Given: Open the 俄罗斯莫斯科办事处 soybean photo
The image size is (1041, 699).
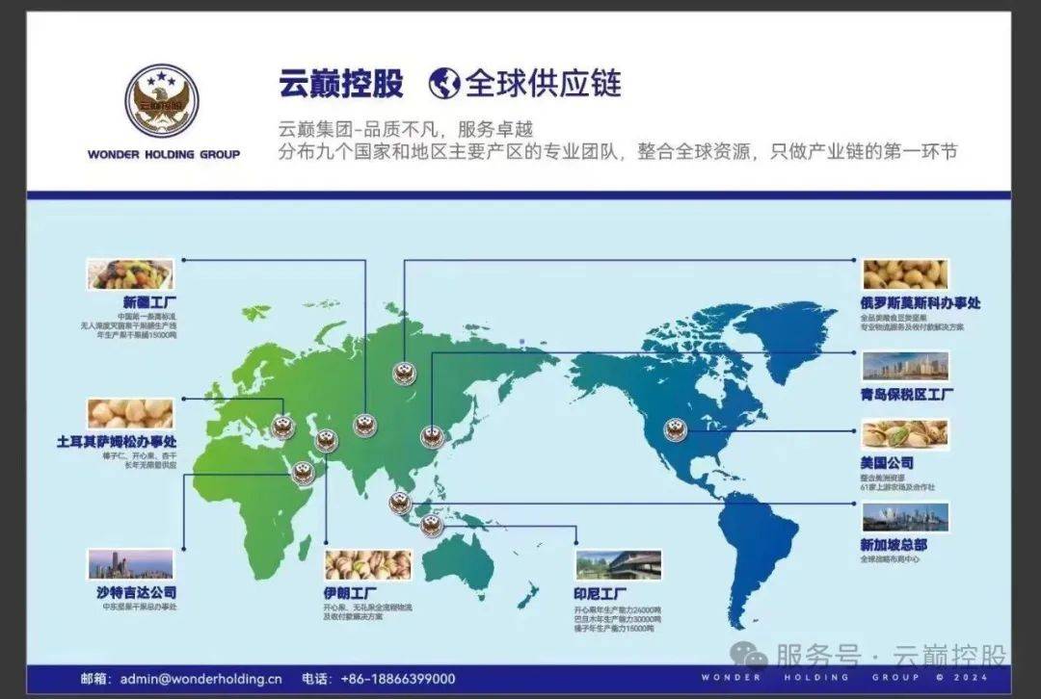Looking at the screenshot, I should pos(905,274).
